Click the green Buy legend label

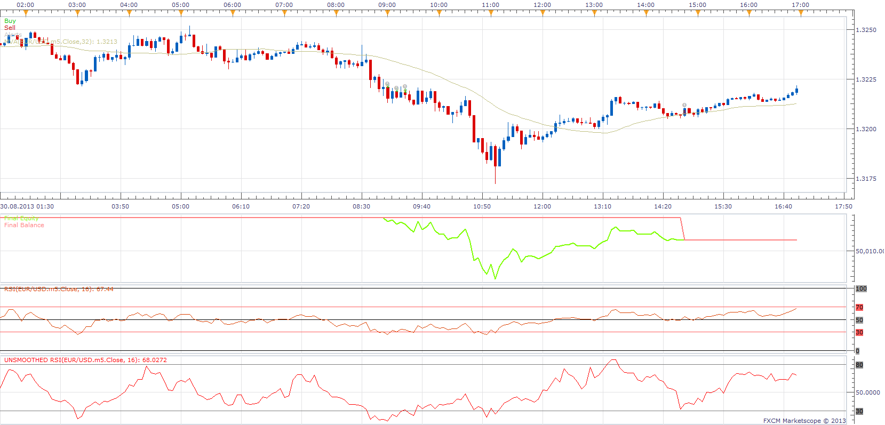10,21
